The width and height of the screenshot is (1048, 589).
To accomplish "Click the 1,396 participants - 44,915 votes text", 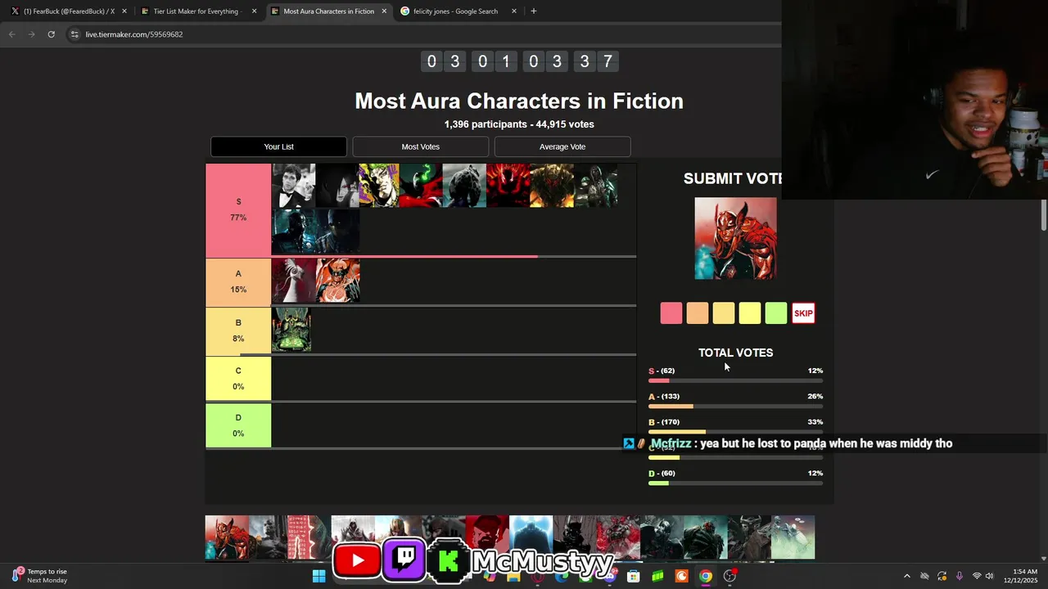I will (x=519, y=124).
